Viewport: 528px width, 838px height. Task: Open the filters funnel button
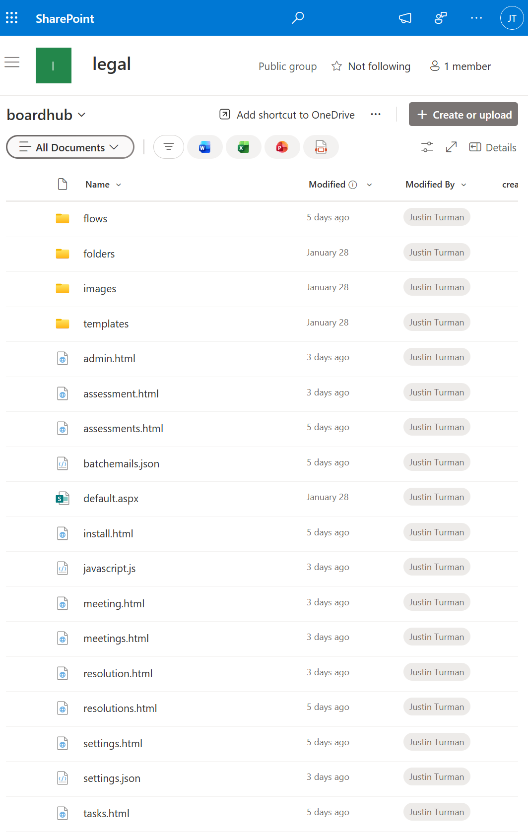click(x=169, y=147)
